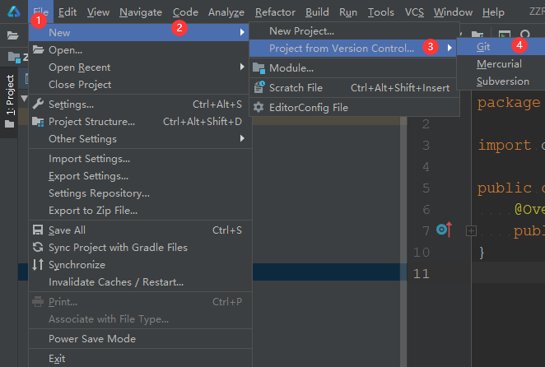Image resolution: width=545 pixels, height=367 pixels.
Task: Click the EditorConfig File gear icon
Action: pos(259,107)
